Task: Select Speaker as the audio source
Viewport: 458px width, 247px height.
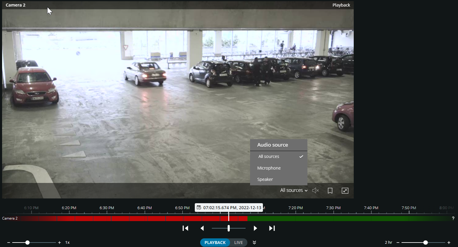Action: coord(265,179)
